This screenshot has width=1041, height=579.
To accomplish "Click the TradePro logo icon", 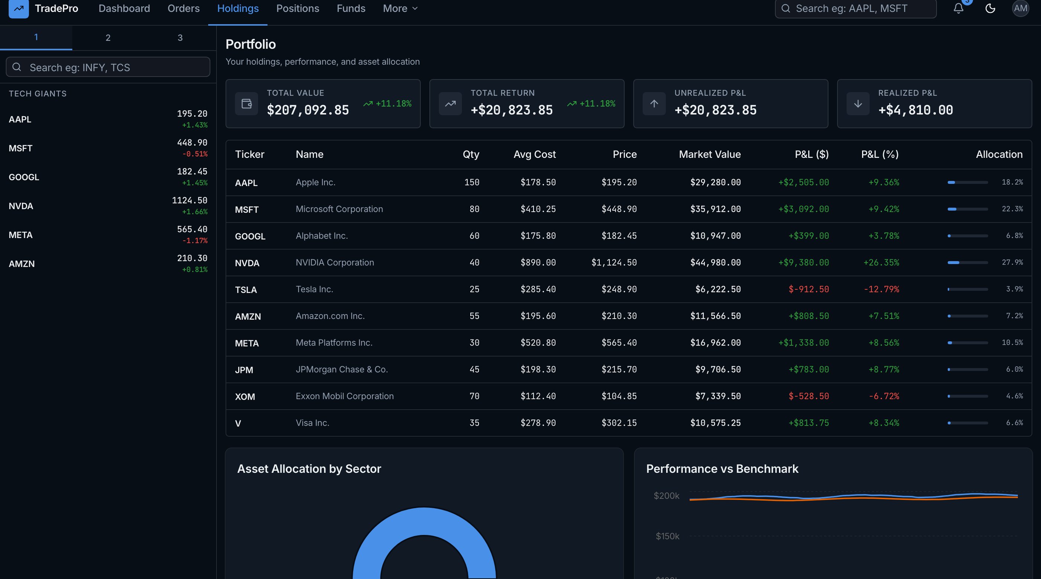I will (19, 8).
